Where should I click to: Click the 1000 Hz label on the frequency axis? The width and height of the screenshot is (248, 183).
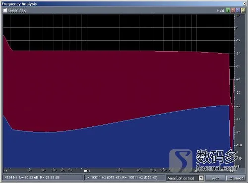[87, 171]
